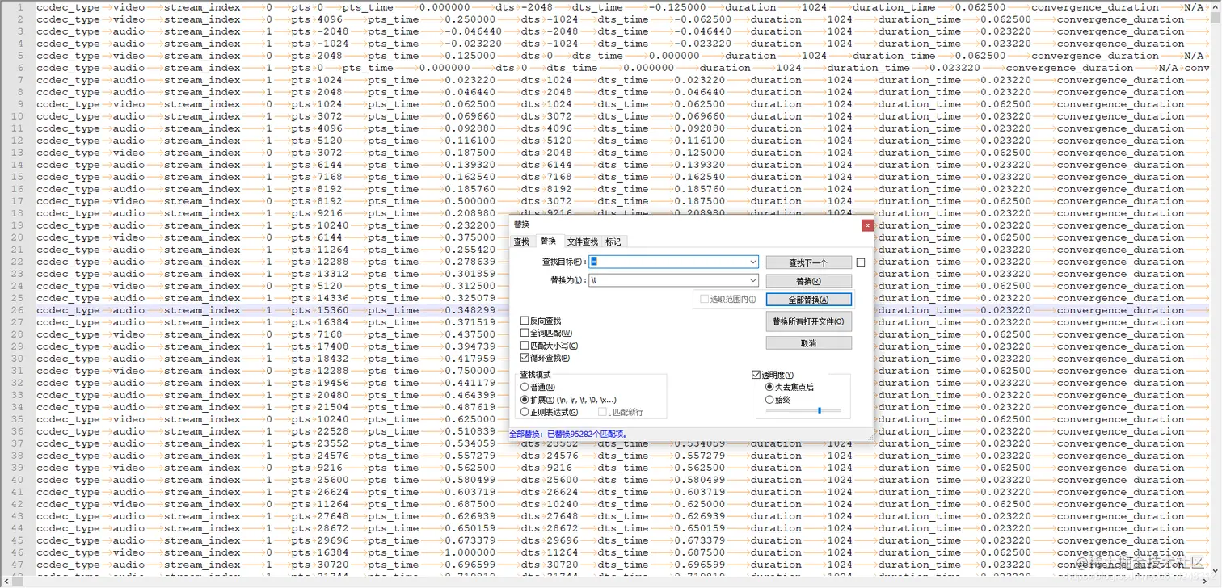Click line number 1 in the gutter
This screenshot has height=588, width=1222.
pyautogui.click(x=19, y=7)
